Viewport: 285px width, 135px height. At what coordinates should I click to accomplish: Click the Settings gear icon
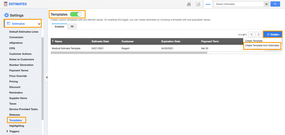coord(6,15)
